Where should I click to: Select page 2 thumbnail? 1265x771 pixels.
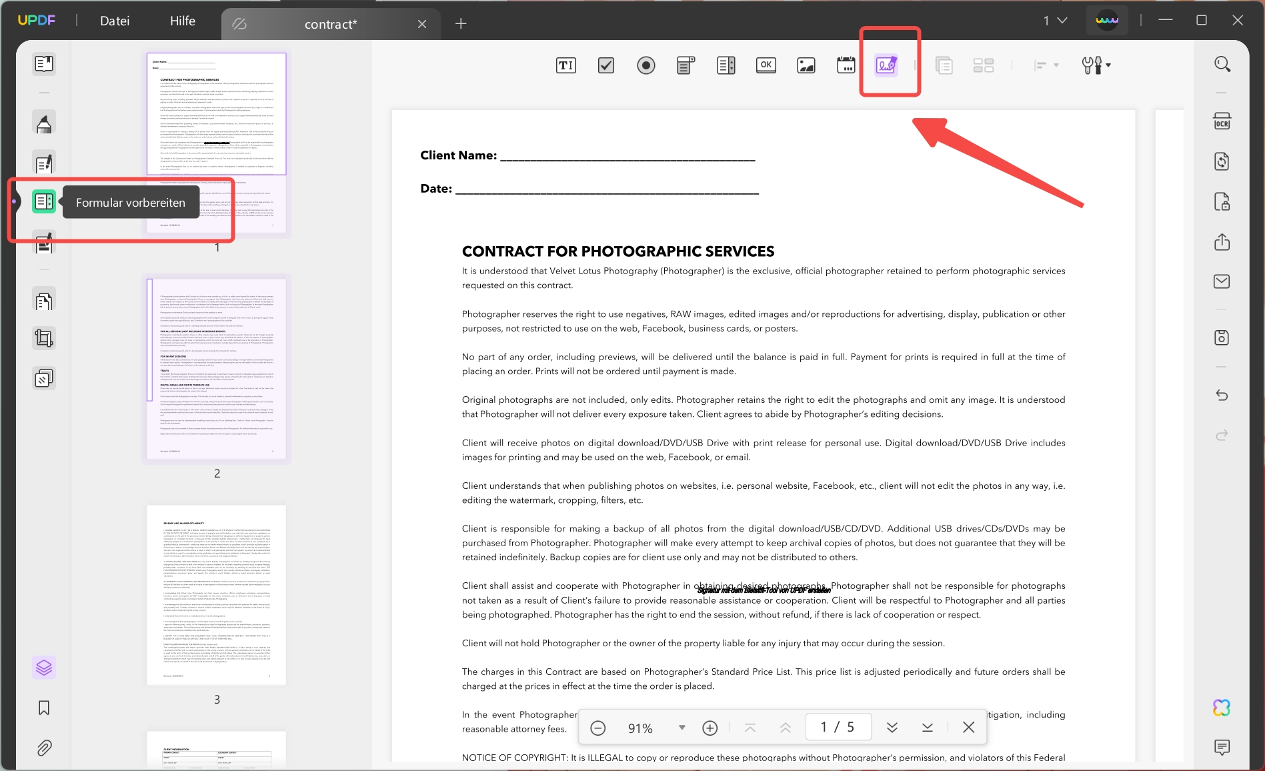217,369
